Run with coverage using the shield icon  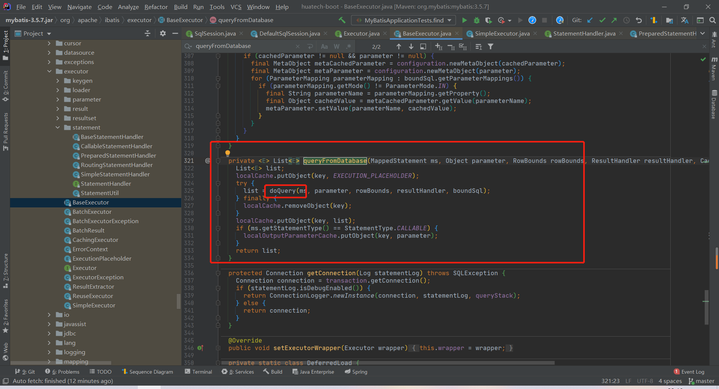(488, 20)
